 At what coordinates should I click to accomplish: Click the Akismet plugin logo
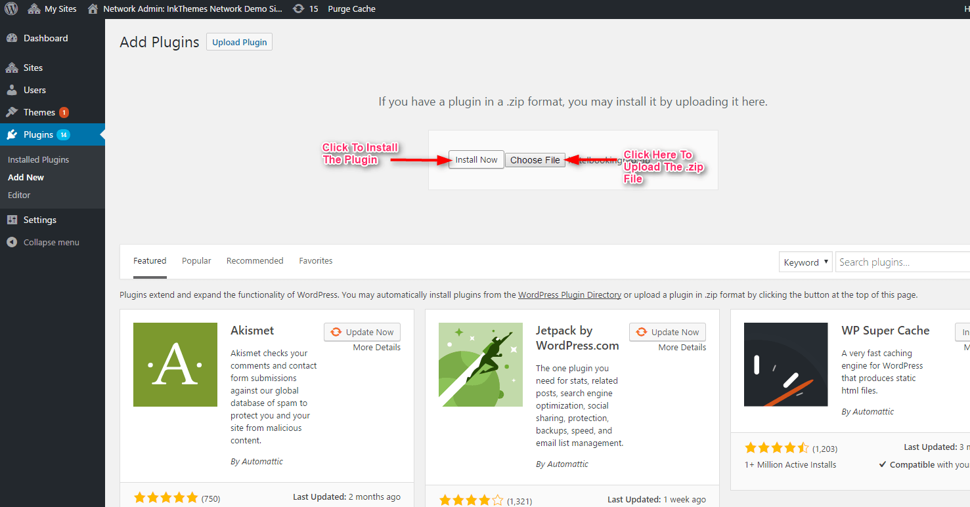pyautogui.click(x=175, y=365)
